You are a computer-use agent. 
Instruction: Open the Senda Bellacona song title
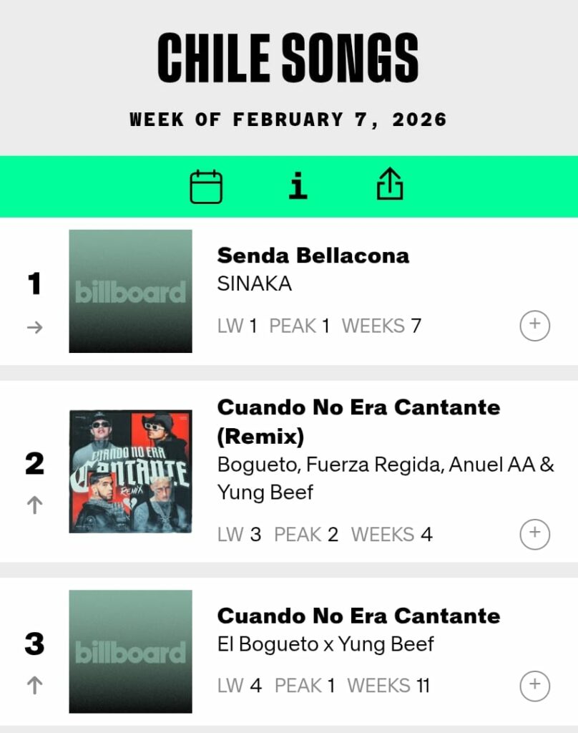313,256
